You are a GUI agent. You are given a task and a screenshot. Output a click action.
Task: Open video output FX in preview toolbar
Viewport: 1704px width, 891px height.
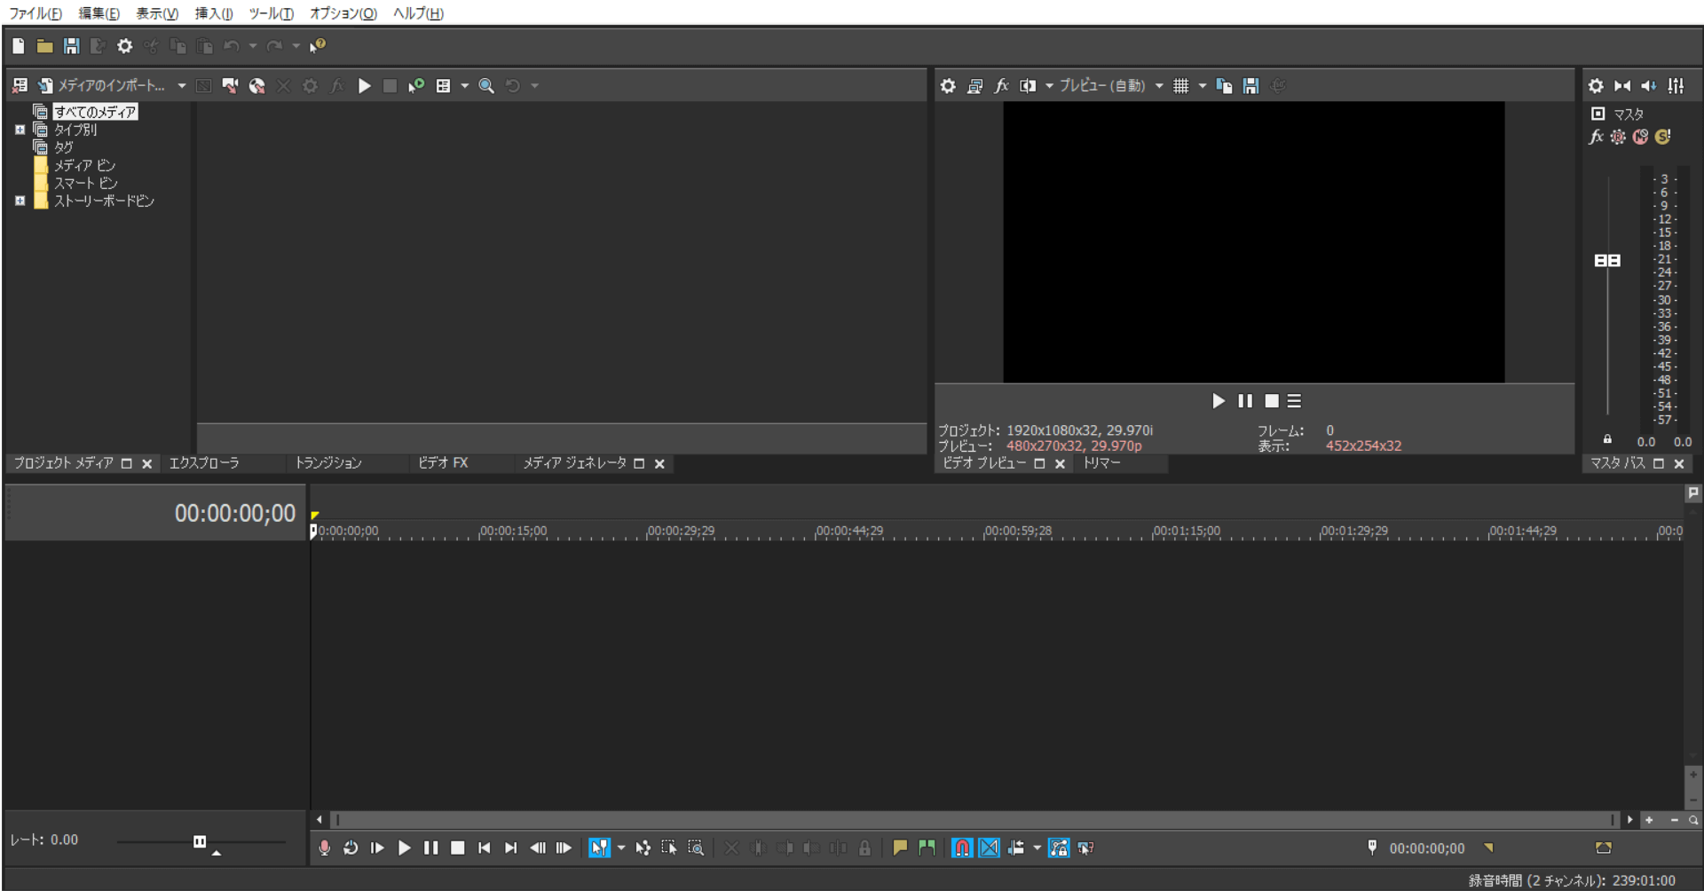pyautogui.click(x=1001, y=86)
